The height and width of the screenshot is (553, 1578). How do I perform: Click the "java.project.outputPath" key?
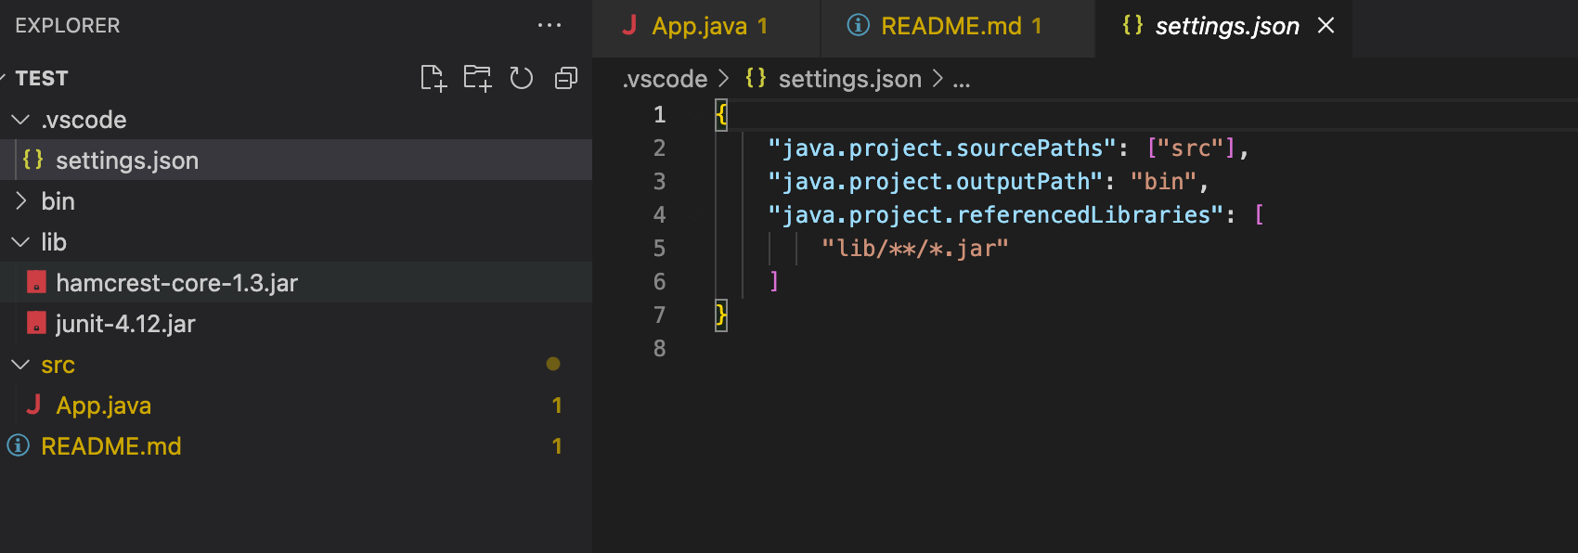[935, 181]
